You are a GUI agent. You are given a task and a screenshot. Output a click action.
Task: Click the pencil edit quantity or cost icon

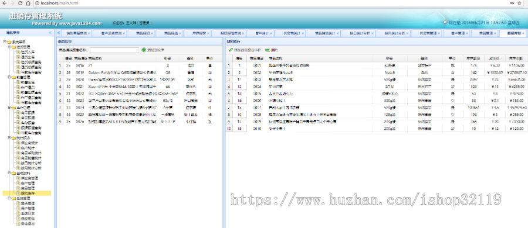231,50
